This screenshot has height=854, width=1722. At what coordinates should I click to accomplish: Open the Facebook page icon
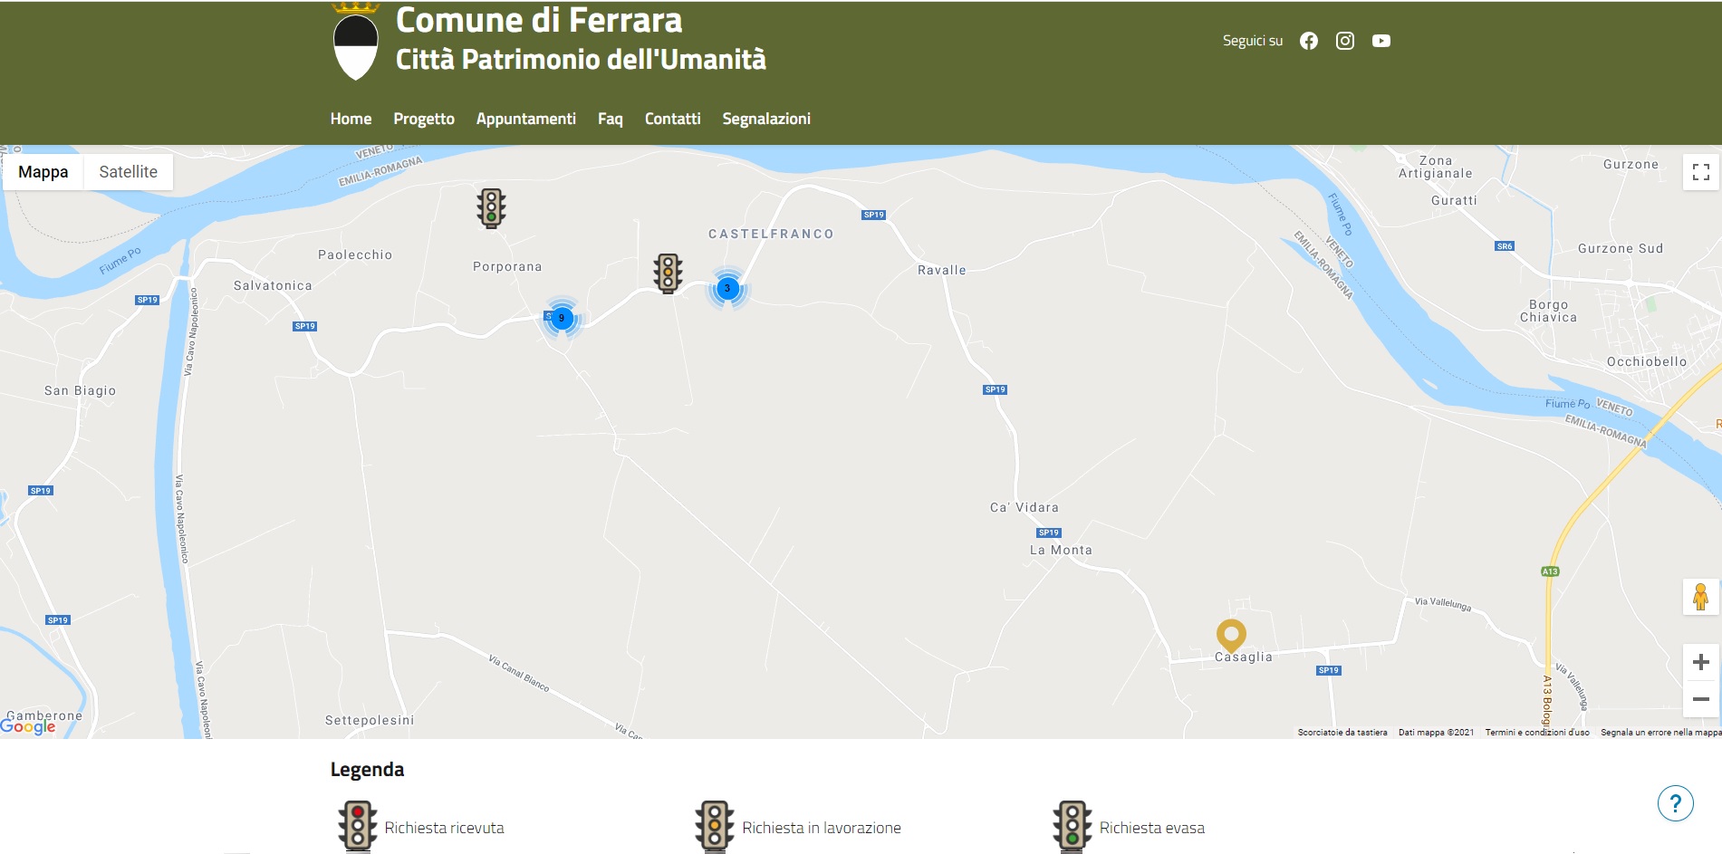tap(1309, 41)
